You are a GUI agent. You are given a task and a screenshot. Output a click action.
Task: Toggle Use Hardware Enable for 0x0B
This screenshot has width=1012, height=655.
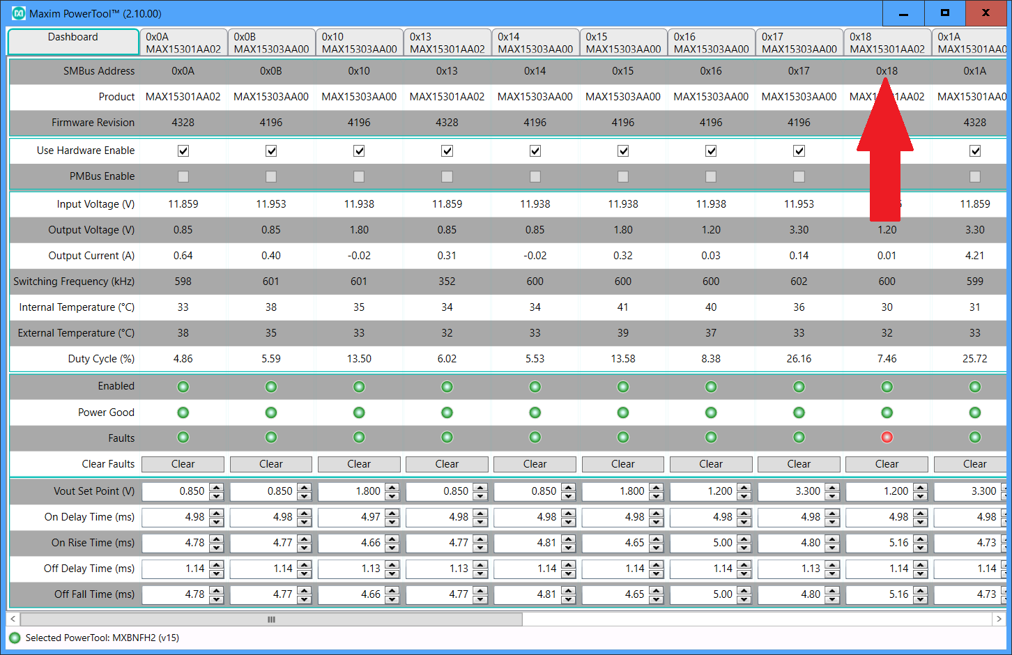click(x=271, y=151)
